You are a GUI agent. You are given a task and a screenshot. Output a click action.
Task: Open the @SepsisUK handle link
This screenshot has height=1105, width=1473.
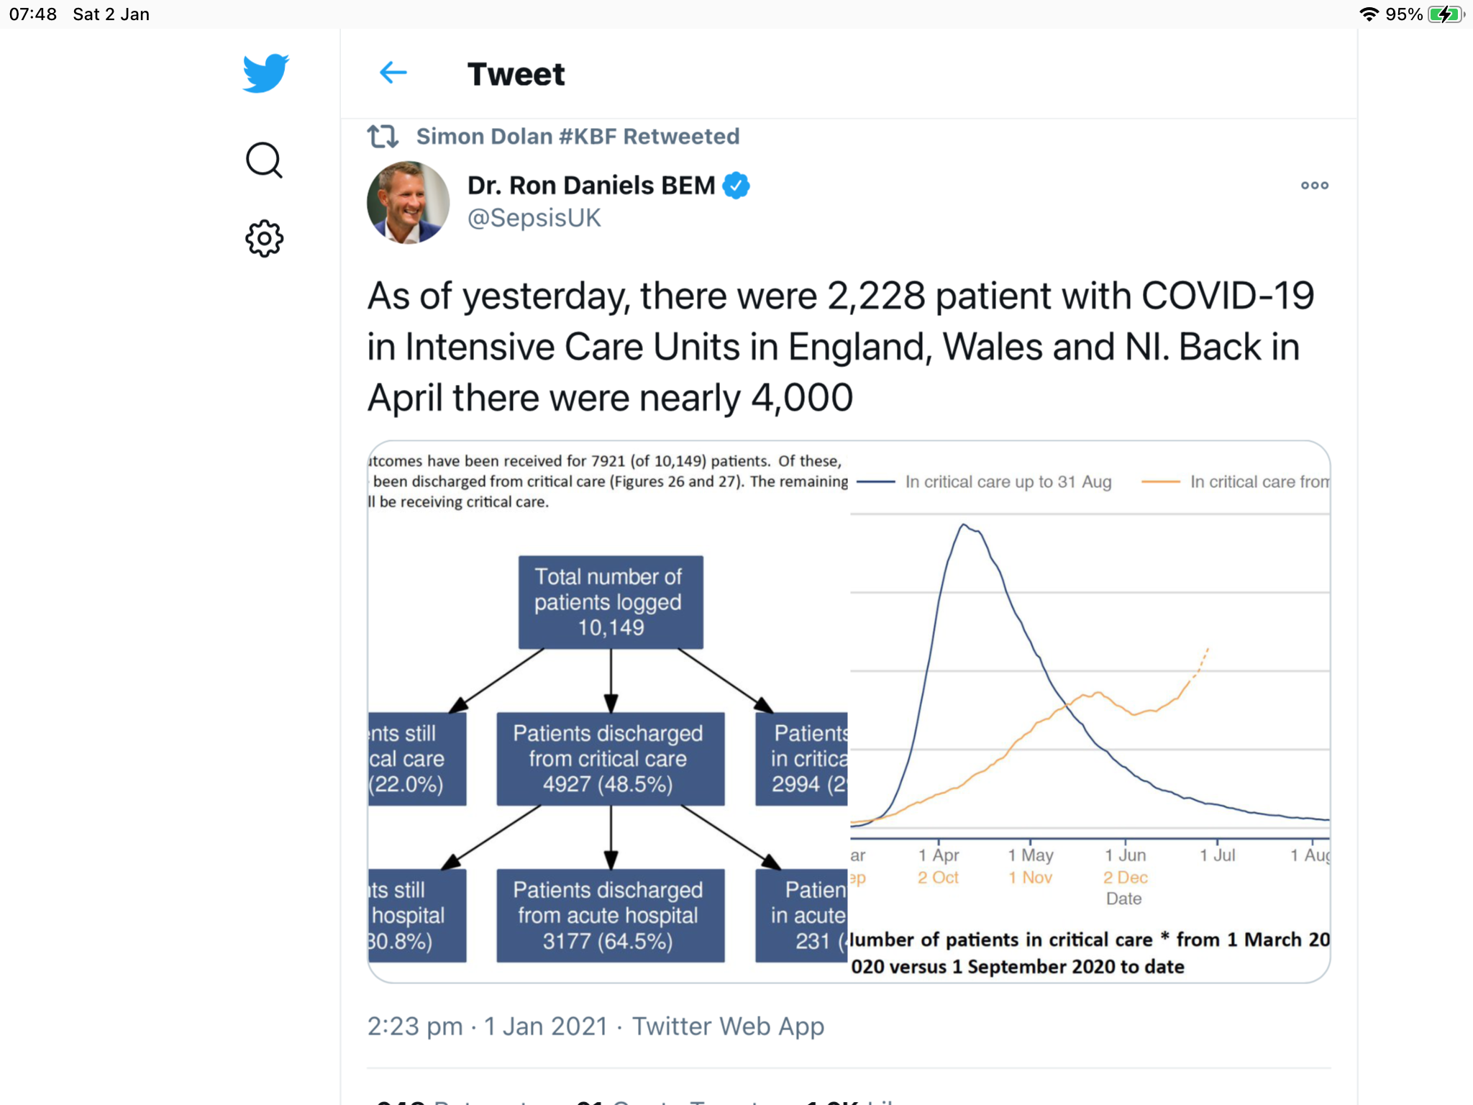tap(534, 218)
